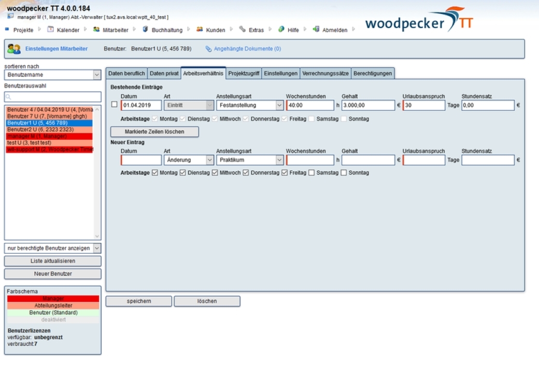
Task: Toggle Donnerstag in the new entry Arbeitstage
Action: tap(246, 173)
